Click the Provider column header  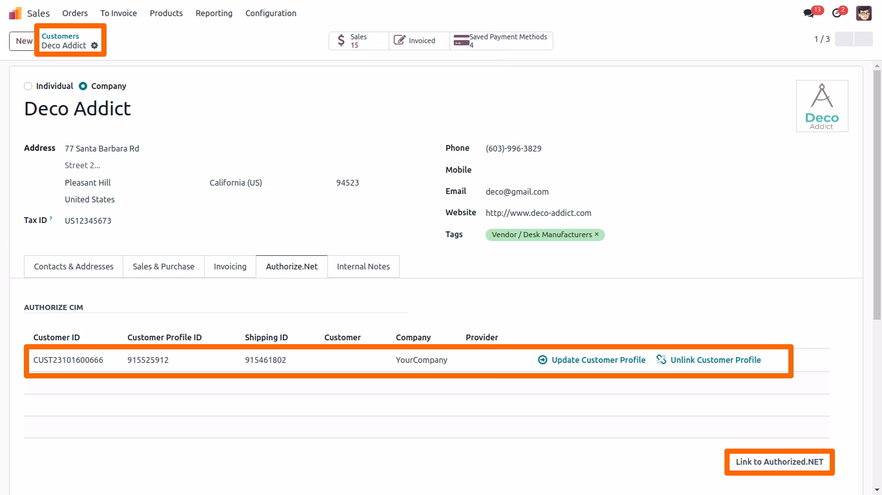[482, 338]
